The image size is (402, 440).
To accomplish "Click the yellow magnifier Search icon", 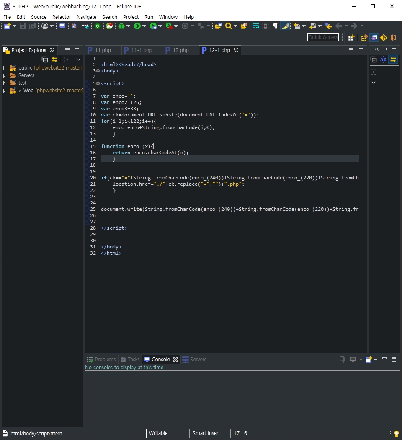I will tap(229, 26).
